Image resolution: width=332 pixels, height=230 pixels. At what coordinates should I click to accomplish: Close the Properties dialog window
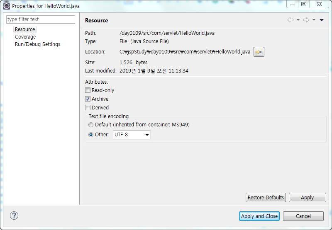(x=319, y=4)
